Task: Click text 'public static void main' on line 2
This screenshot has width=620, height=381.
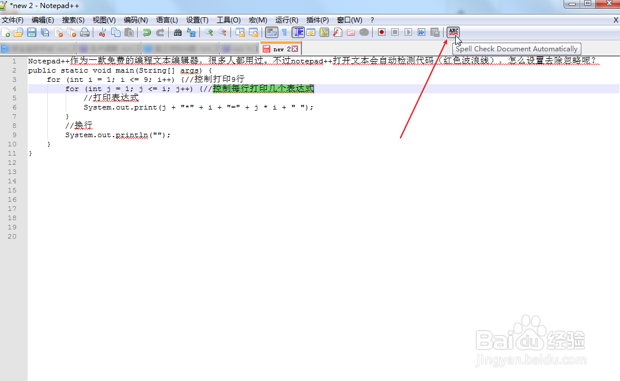Action: 81,70
